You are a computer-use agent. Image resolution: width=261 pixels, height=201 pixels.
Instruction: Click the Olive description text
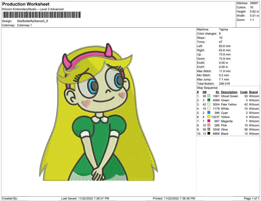coord(224,130)
